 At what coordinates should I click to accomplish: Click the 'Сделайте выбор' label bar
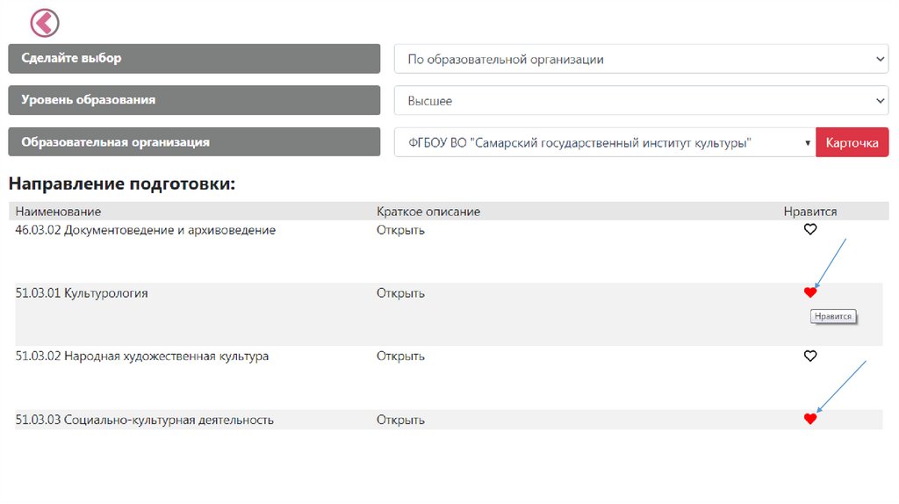tap(194, 59)
